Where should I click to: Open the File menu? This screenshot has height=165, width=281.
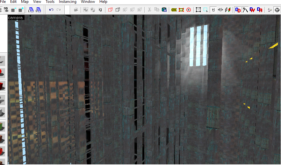coord(3,2)
